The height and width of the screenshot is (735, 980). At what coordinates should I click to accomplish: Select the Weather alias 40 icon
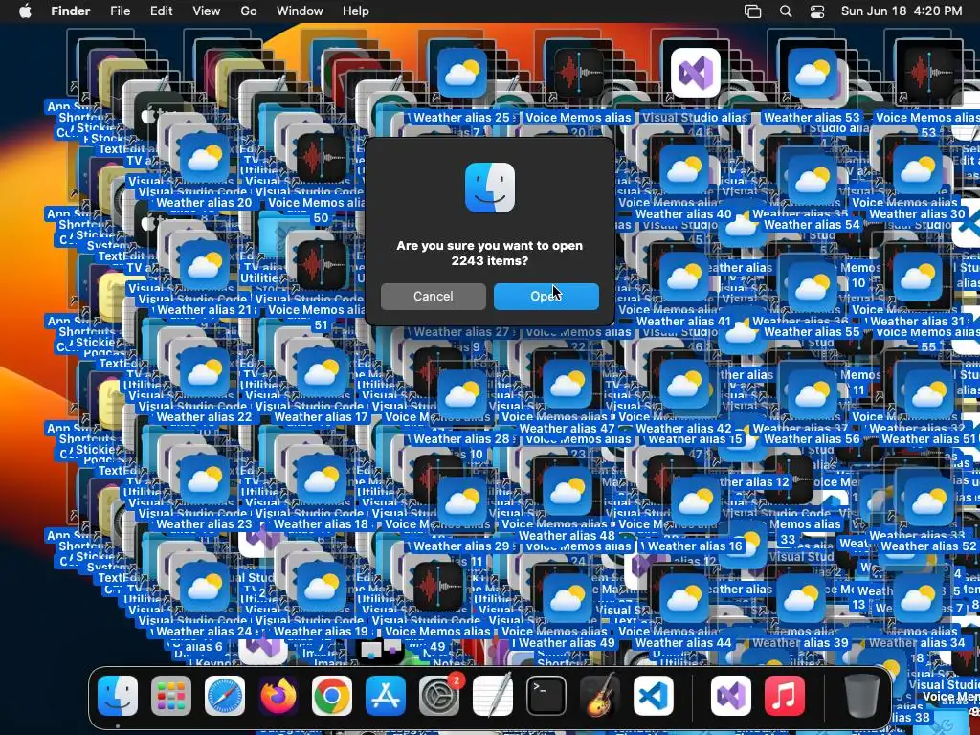pyautogui.click(x=683, y=170)
